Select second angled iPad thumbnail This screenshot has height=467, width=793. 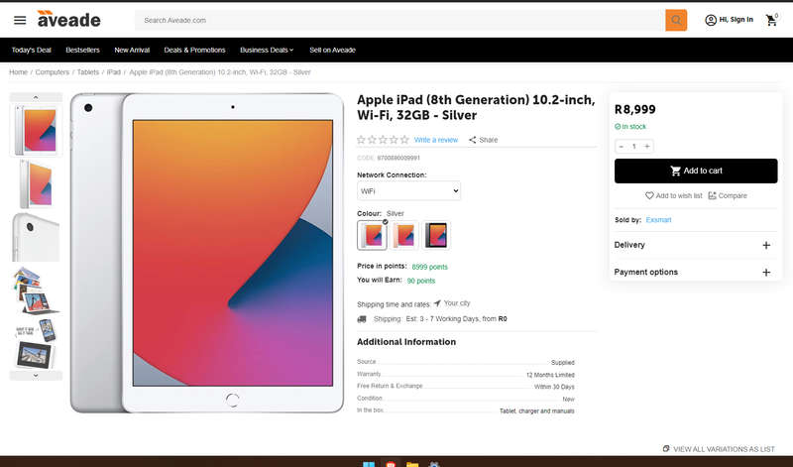36,184
